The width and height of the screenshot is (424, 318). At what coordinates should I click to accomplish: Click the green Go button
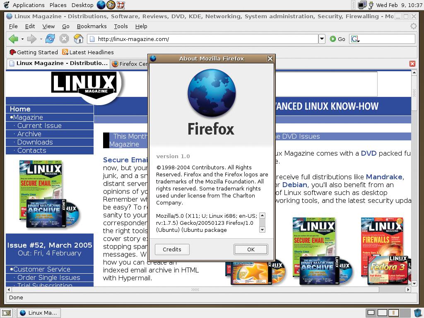(337, 39)
